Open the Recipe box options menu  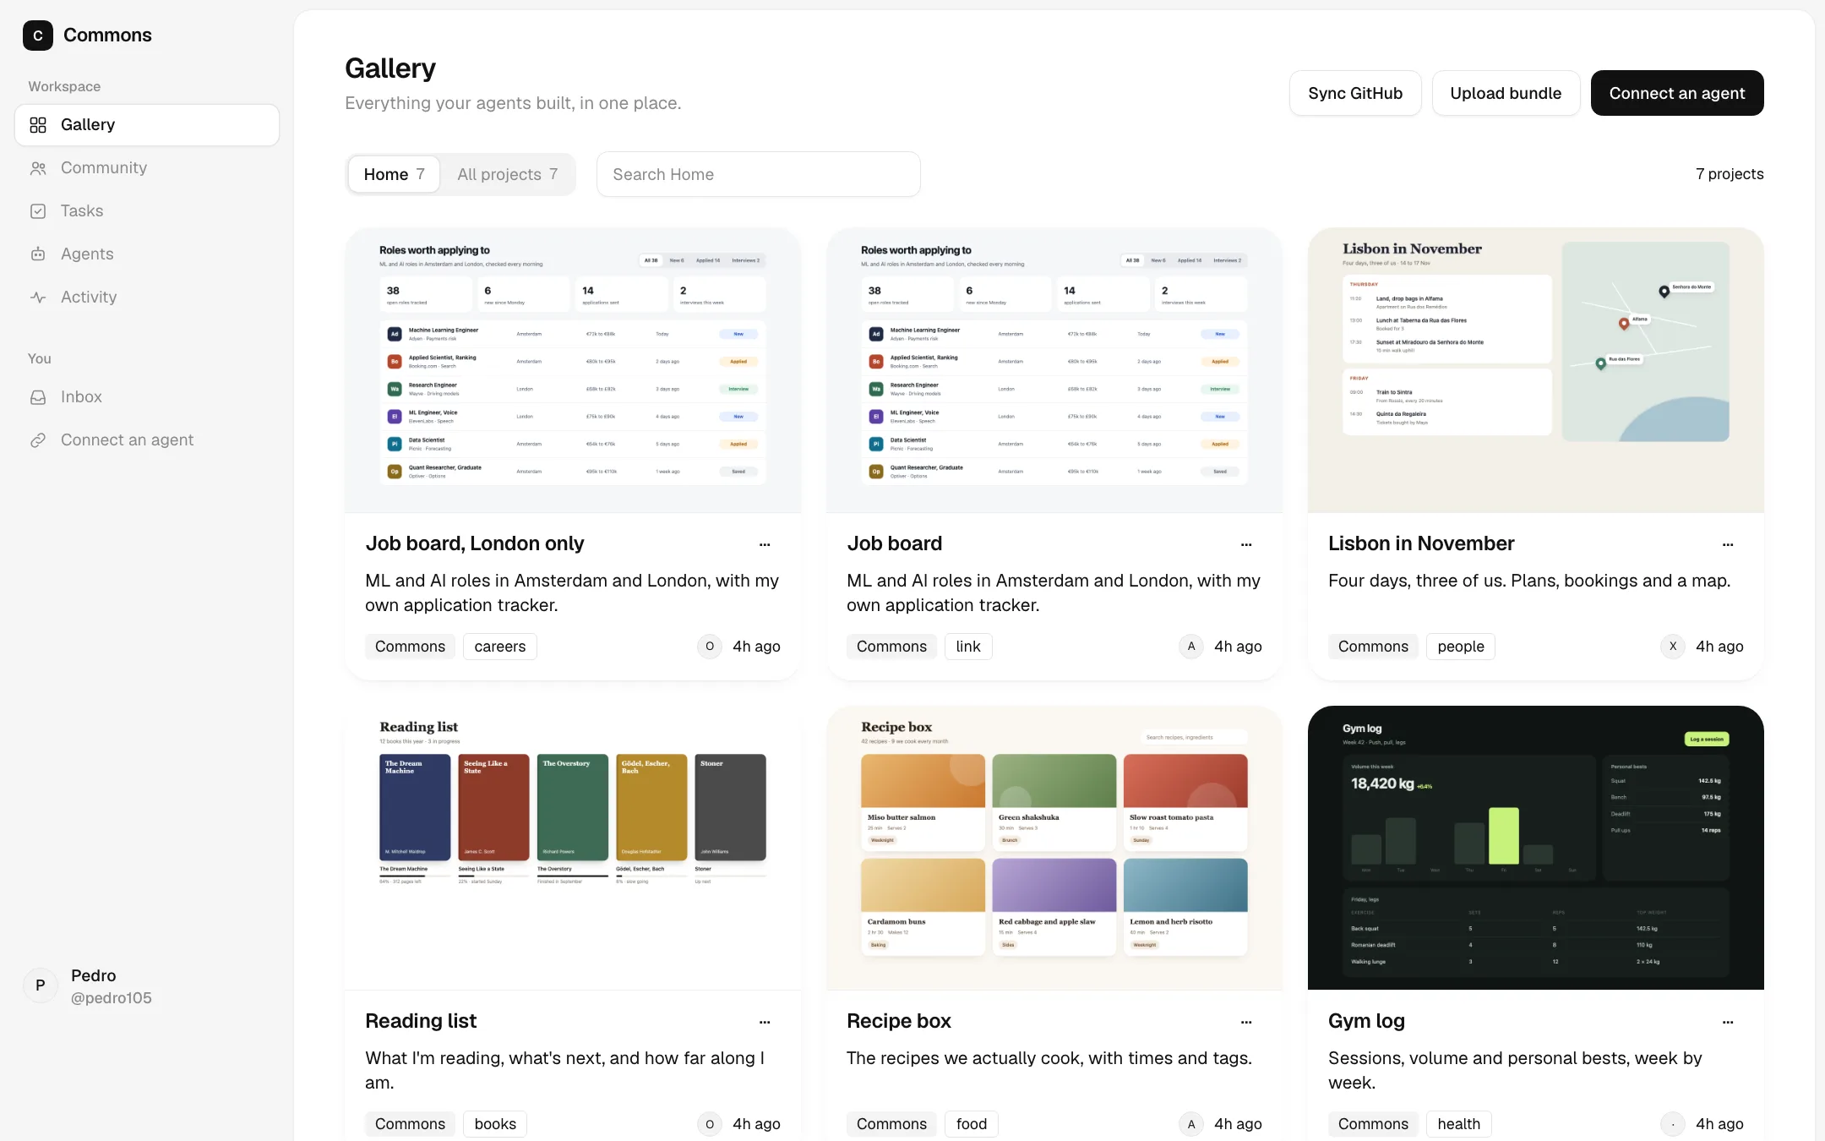(x=1246, y=1022)
